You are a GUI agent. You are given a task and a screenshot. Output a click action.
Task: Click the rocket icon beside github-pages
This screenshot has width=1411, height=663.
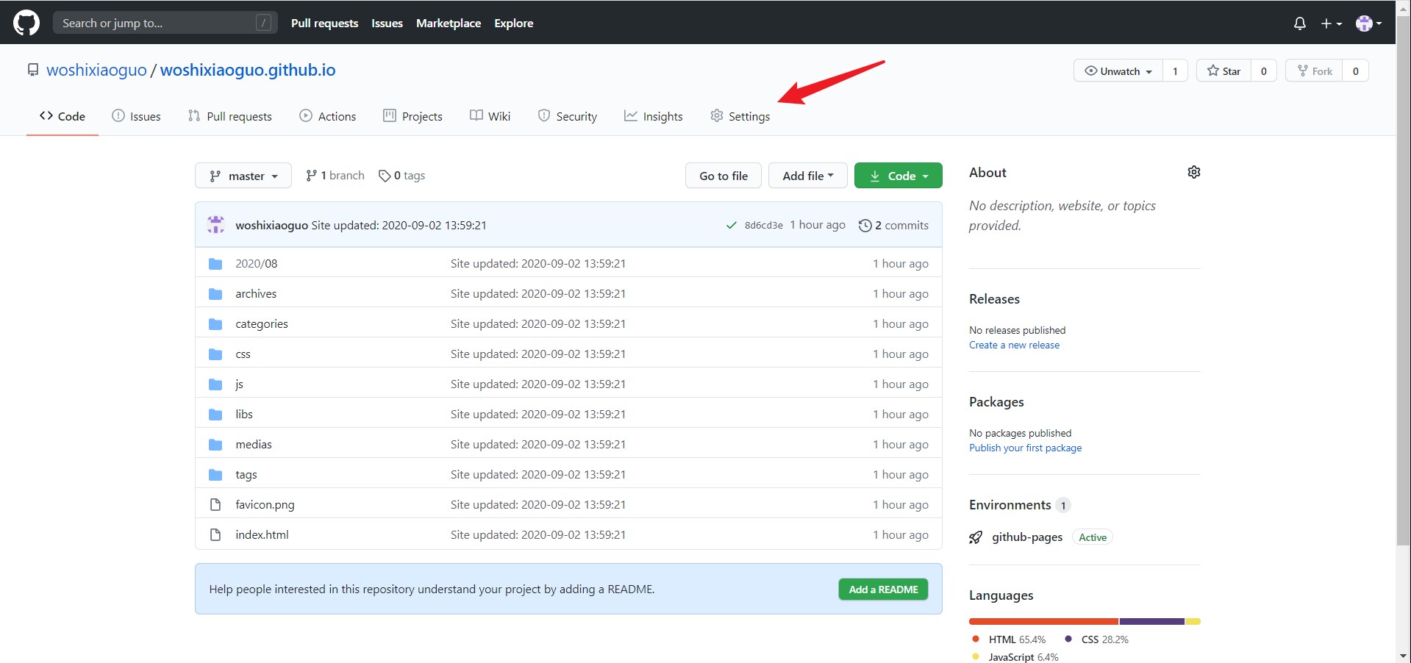coord(976,537)
